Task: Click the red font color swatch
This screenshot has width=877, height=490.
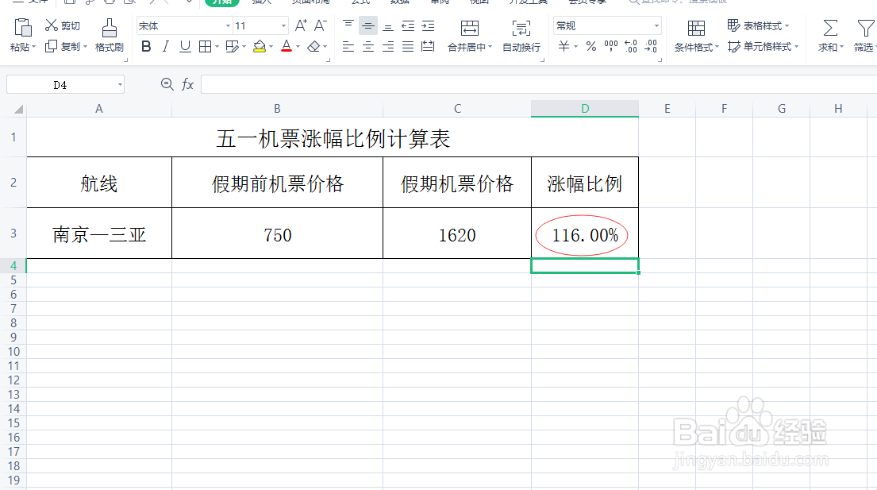Action: (286, 50)
